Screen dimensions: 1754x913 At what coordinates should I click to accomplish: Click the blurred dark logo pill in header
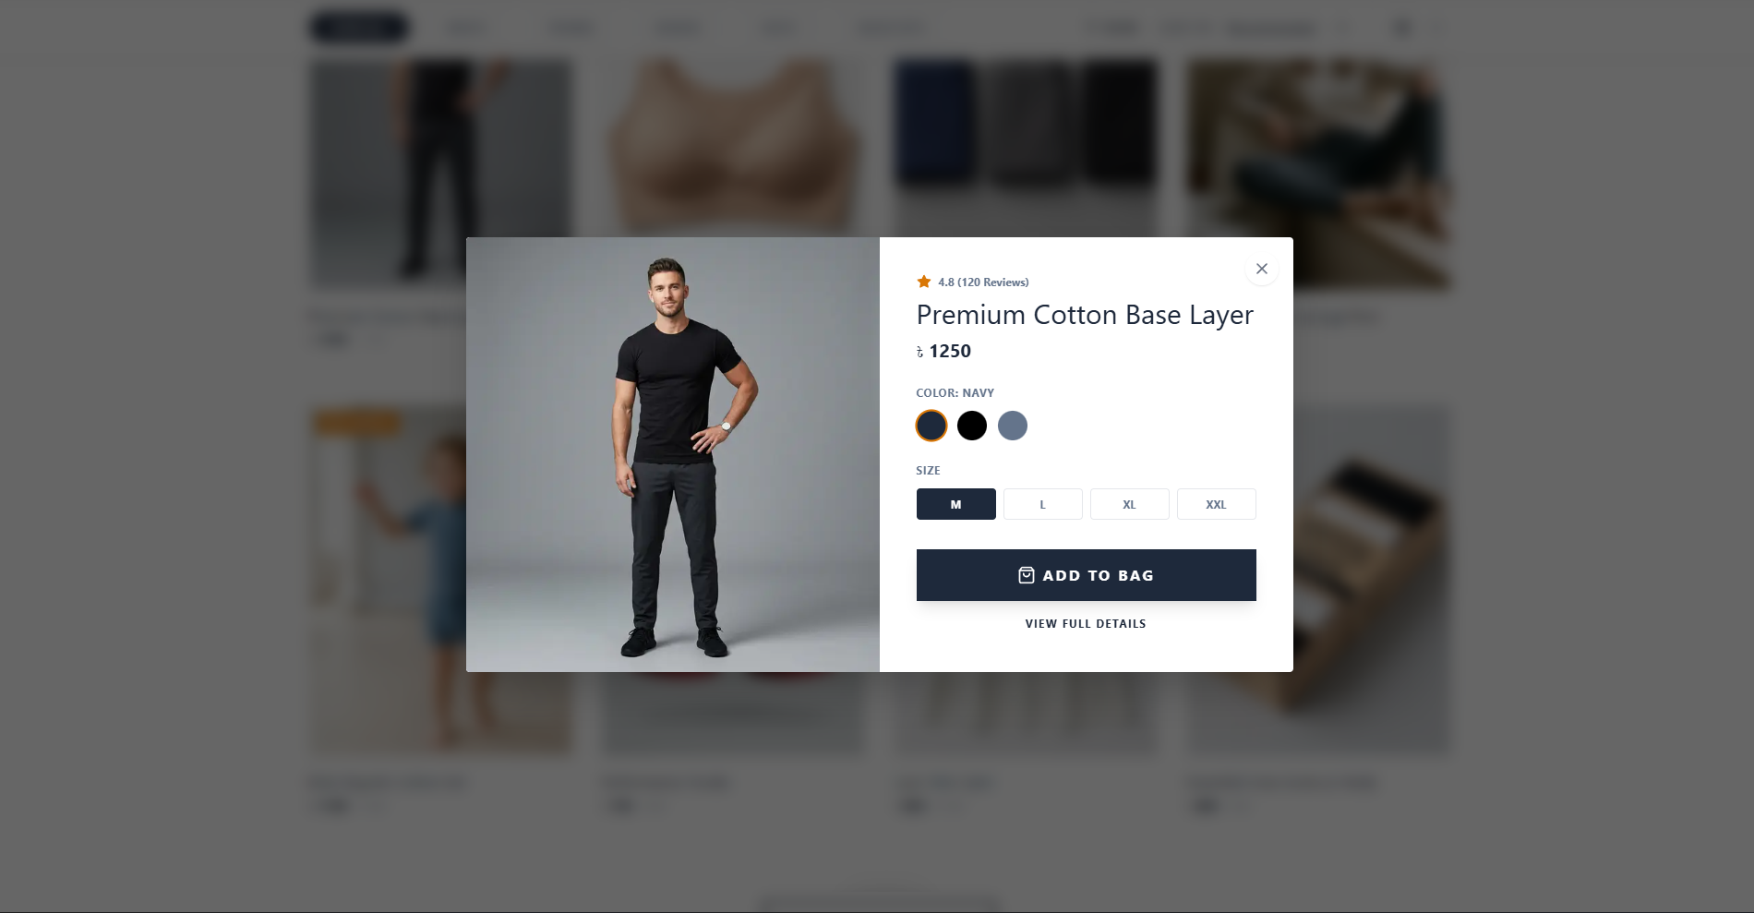click(x=359, y=28)
